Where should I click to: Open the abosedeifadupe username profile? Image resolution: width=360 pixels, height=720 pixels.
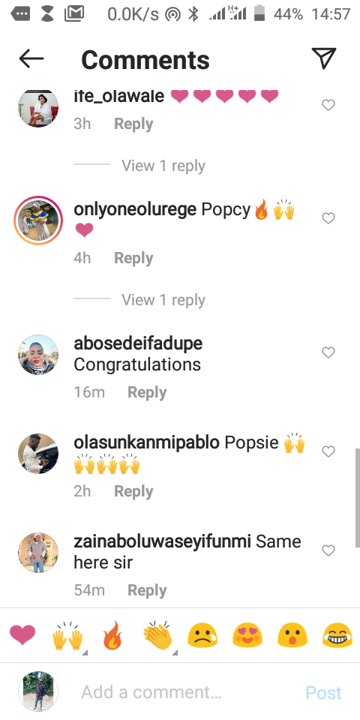[138, 343]
